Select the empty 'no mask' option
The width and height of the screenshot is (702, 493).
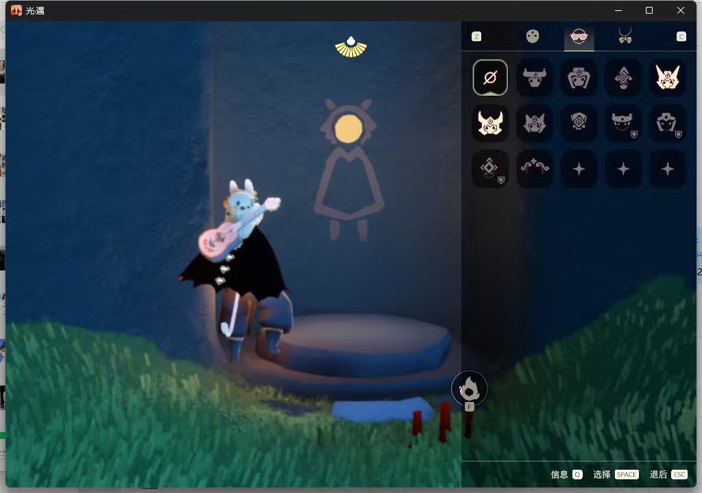point(489,78)
